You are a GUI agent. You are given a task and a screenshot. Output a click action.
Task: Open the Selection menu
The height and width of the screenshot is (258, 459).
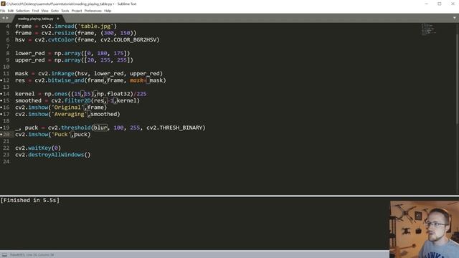pyautogui.click(x=22, y=11)
